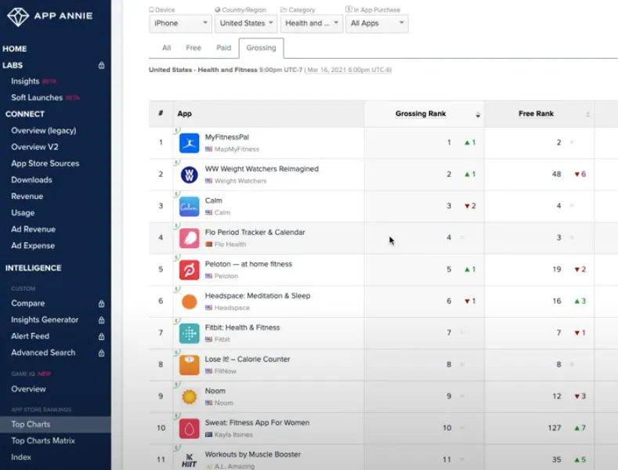Open Peloton — at home fitness link

[x=248, y=264]
